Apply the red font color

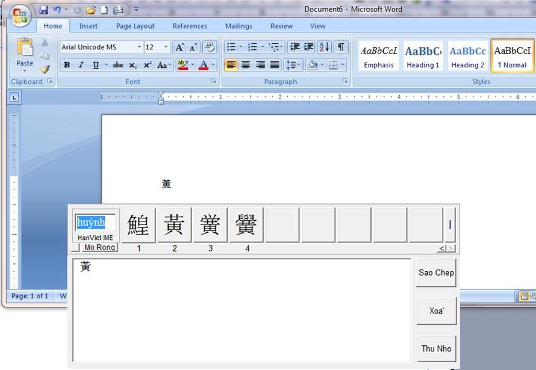(x=204, y=65)
